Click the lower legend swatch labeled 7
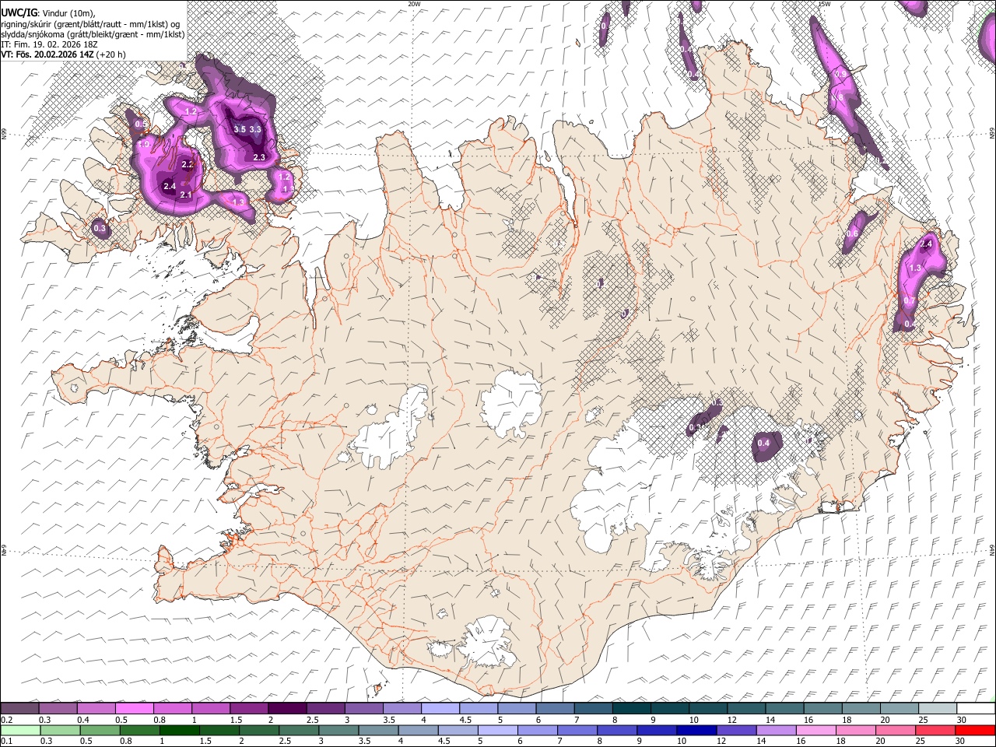996x747 pixels. coord(577,730)
